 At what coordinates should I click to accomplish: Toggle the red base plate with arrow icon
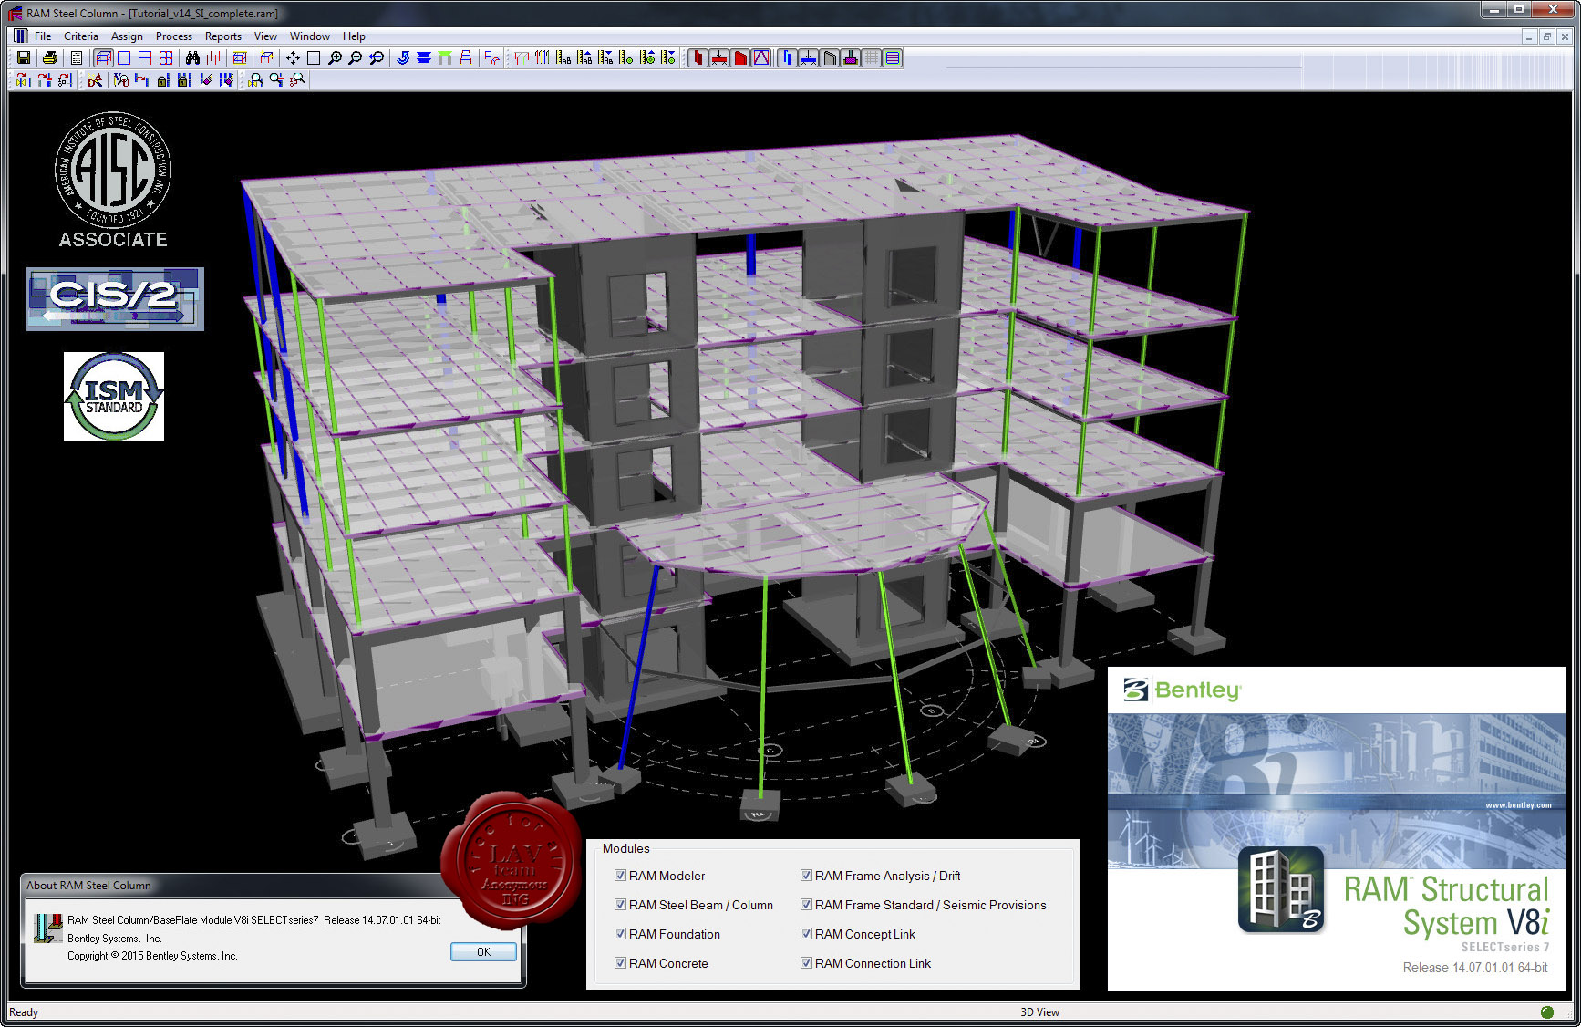click(x=718, y=57)
